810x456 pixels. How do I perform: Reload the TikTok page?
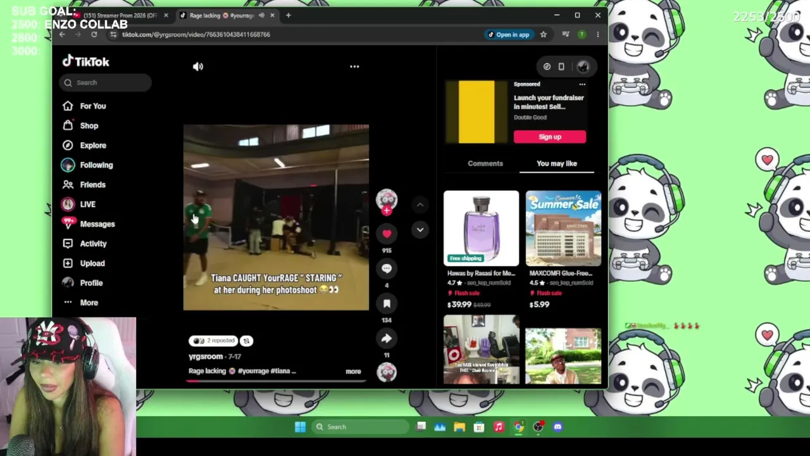click(x=94, y=34)
